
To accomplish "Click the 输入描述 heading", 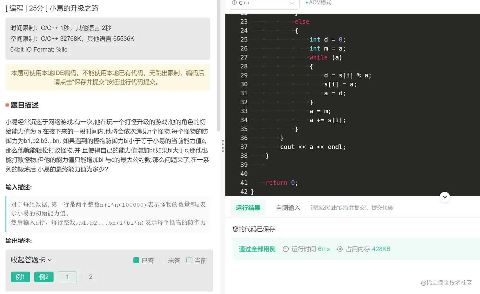I will coord(19,187).
